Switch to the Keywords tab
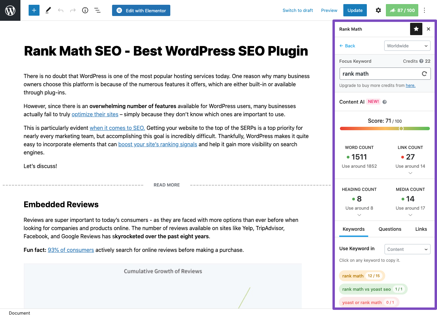437x317 pixels. point(354,229)
